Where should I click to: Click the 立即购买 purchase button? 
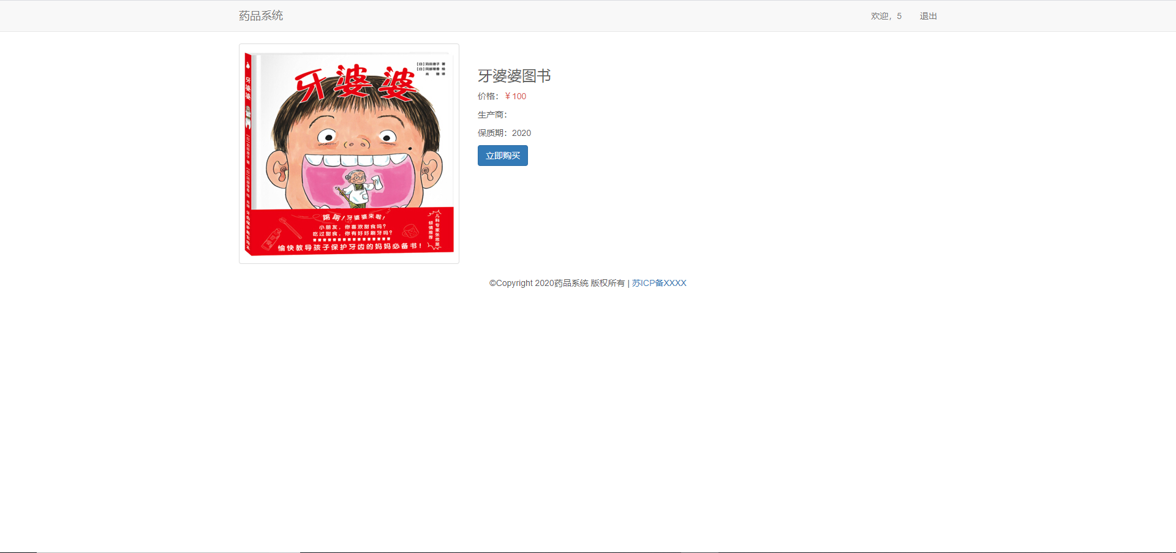tap(502, 155)
